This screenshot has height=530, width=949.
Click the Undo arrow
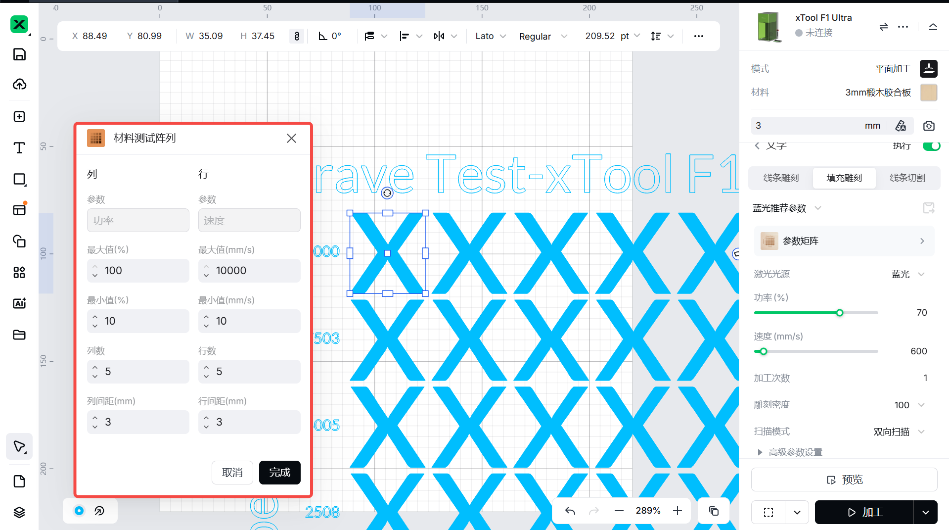570,511
